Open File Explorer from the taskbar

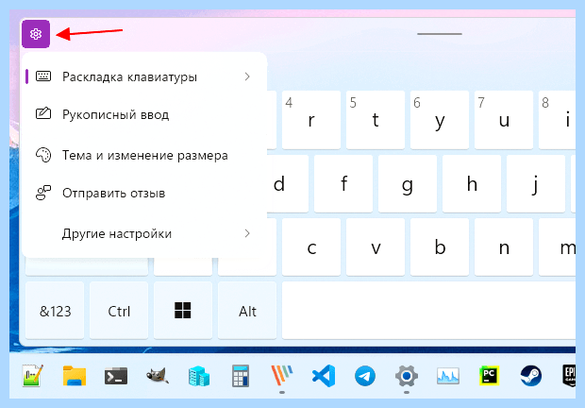click(75, 376)
